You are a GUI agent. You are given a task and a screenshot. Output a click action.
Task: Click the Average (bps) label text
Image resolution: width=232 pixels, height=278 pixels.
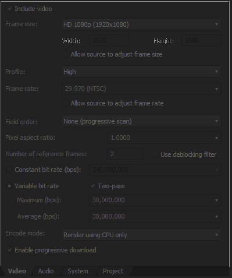tap(38, 216)
